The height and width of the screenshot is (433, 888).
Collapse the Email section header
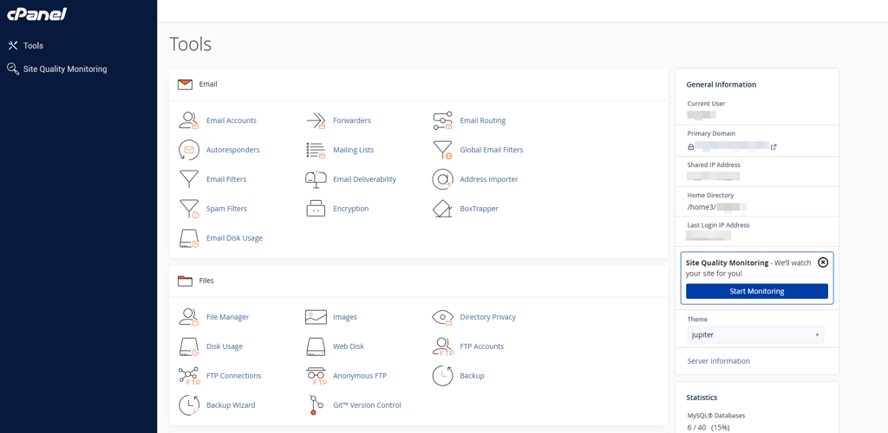pos(419,84)
